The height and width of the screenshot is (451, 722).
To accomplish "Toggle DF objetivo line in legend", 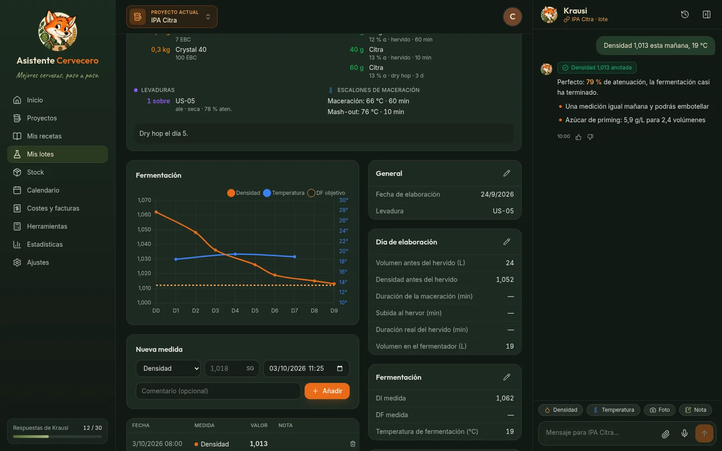I will coord(326,193).
